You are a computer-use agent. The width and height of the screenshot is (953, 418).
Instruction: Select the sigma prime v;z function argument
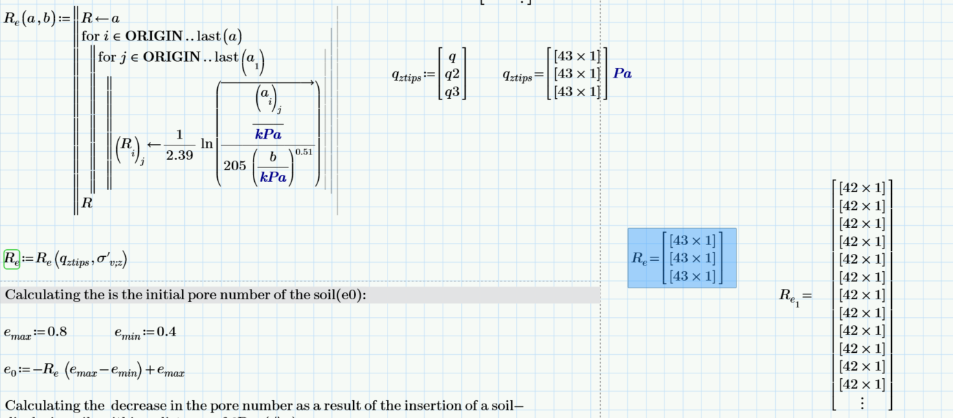113,259
